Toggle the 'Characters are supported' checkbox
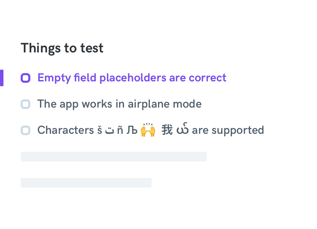The width and height of the screenshot is (317, 229). click(x=25, y=130)
